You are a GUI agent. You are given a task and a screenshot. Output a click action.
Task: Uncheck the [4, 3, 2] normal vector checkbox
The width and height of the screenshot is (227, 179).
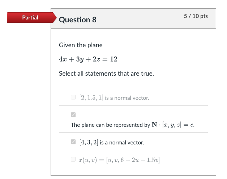point(73,142)
